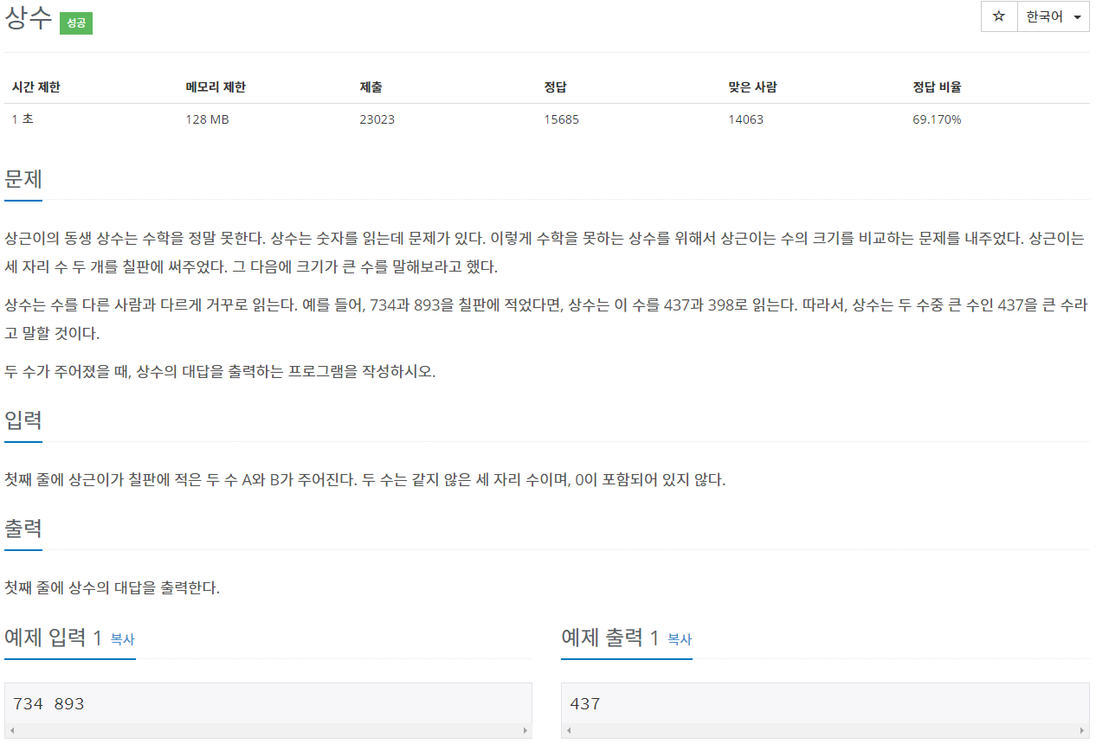Click the 맞은 사람 column header

(x=752, y=87)
